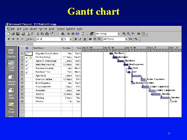This screenshot has height=140, width=187.
Task: Set Align Right formatting
Action: click(x=99, y=39)
